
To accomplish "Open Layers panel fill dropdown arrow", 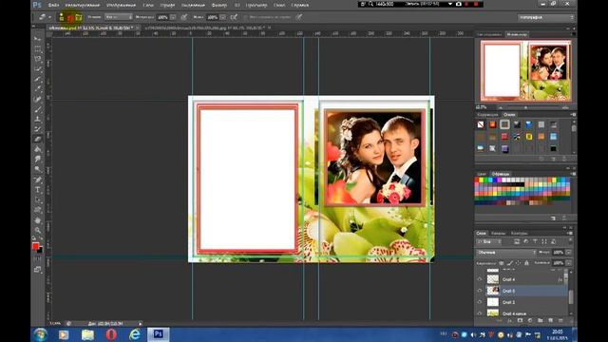I will (x=568, y=263).
